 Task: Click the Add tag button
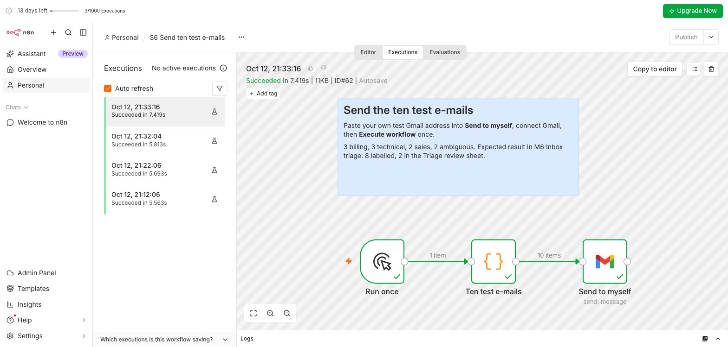(x=263, y=94)
